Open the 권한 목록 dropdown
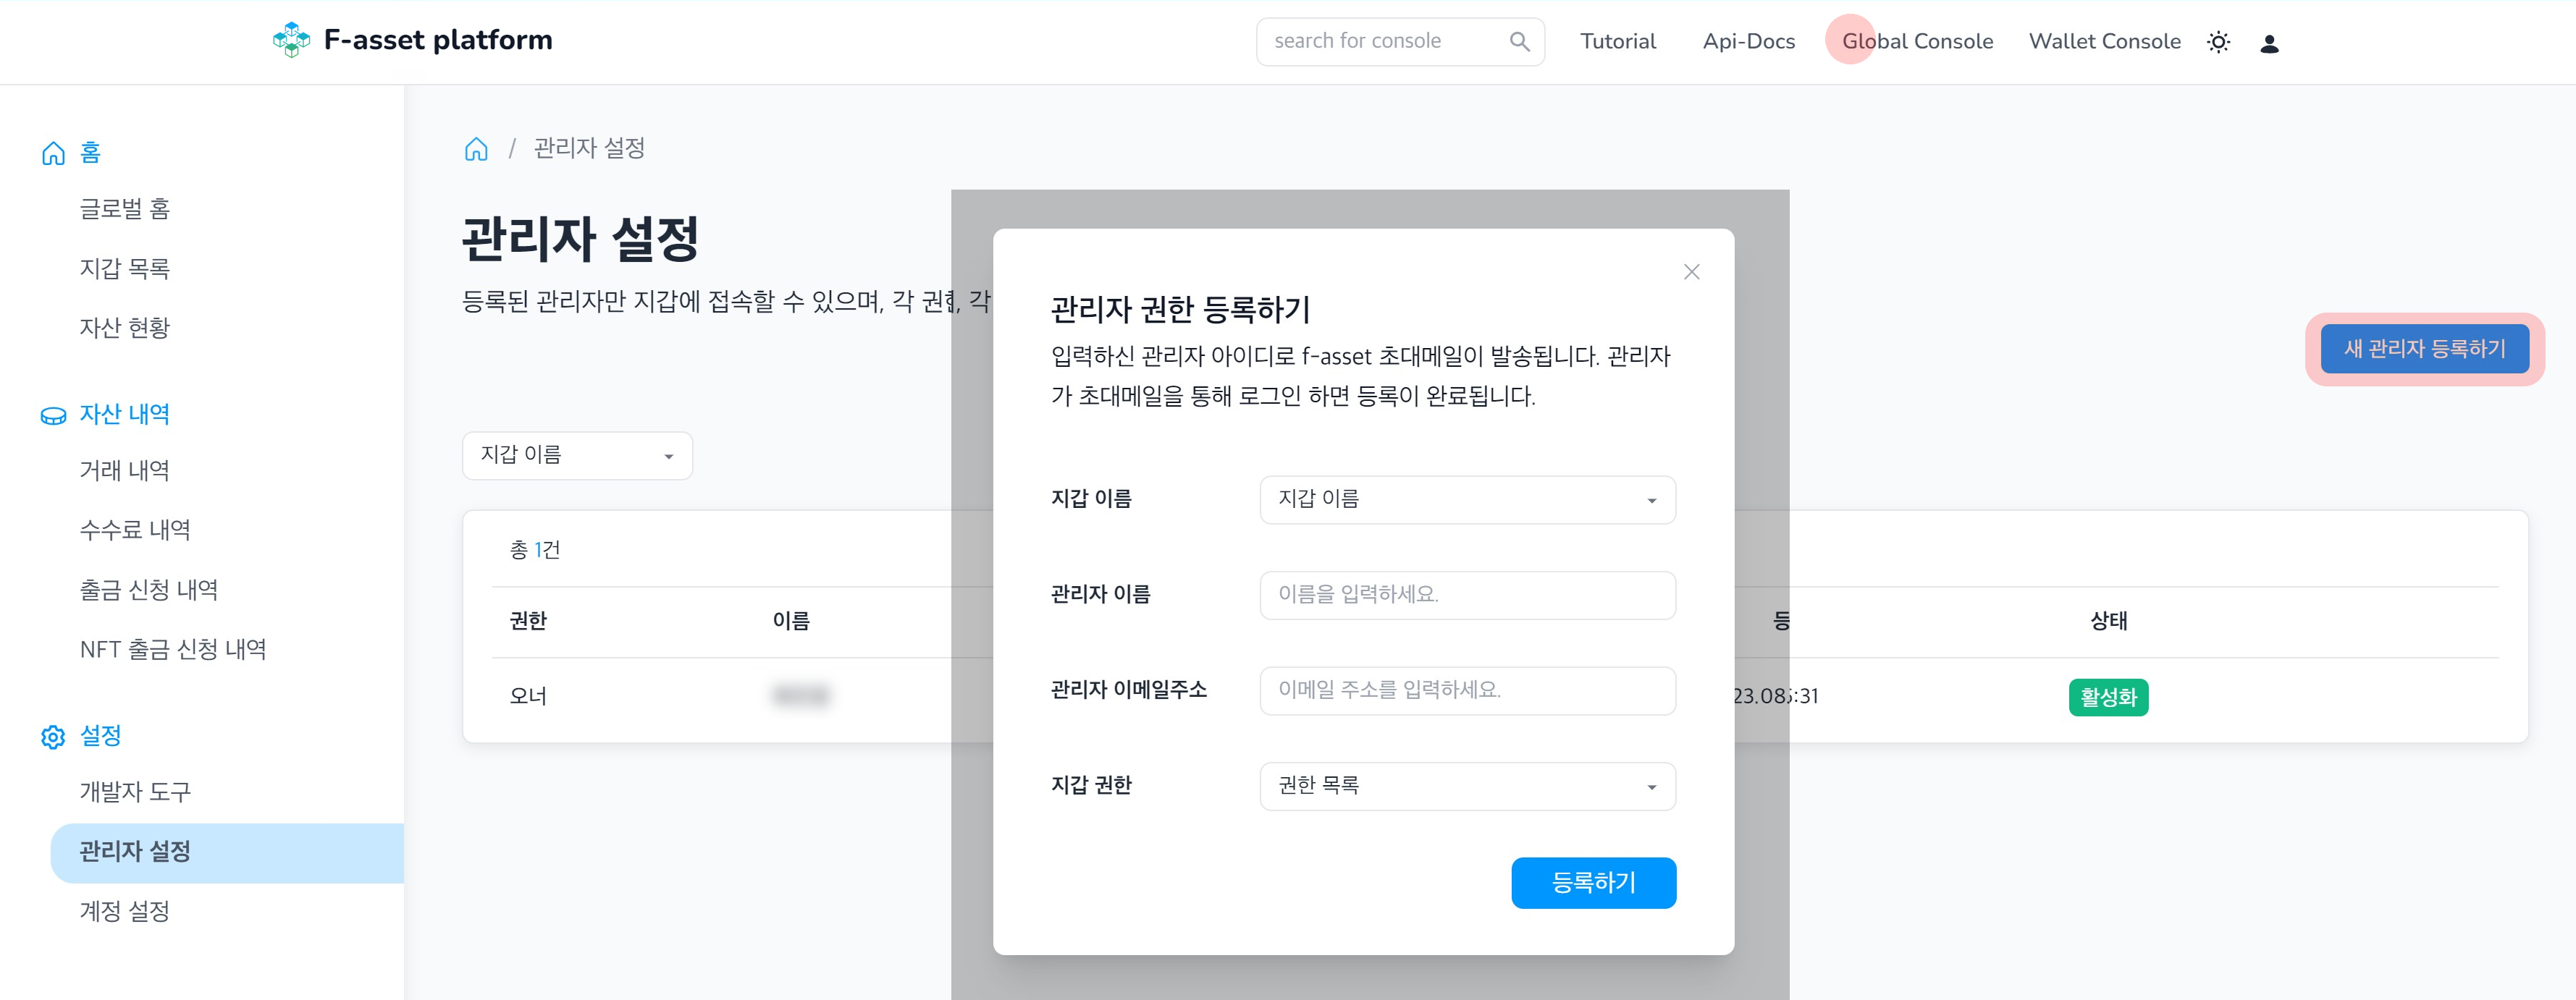This screenshot has width=2576, height=1000. [1467, 787]
